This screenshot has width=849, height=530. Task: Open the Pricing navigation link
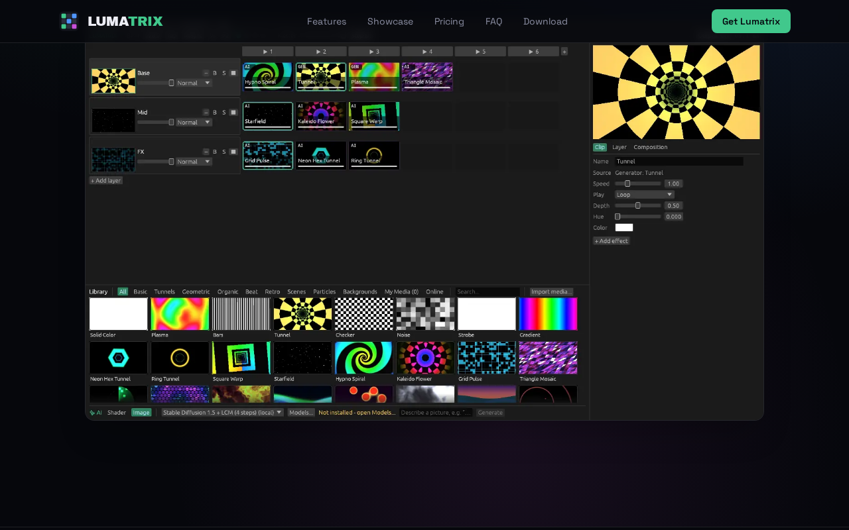(x=449, y=21)
